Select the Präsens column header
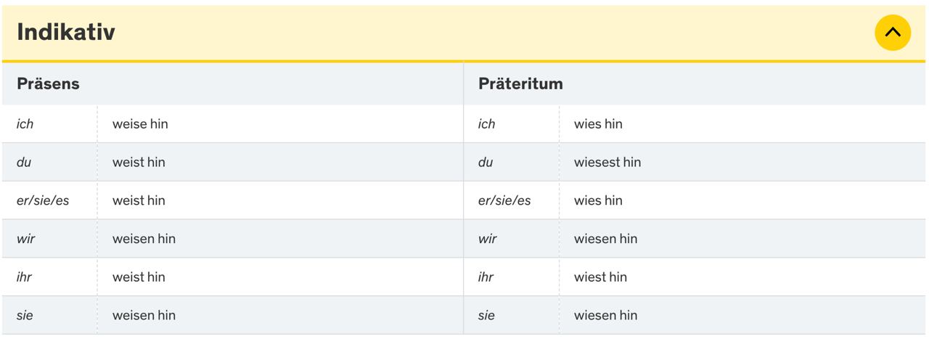Viewport: 929px width, 339px height. coord(48,83)
